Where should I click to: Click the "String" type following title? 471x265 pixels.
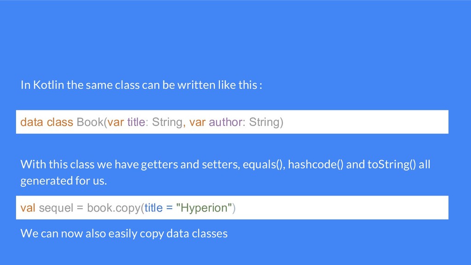[167, 122]
